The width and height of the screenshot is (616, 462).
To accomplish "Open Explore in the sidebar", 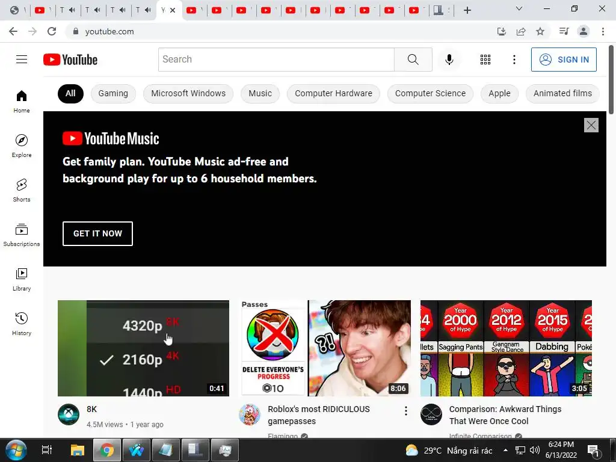I will tap(22, 146).
